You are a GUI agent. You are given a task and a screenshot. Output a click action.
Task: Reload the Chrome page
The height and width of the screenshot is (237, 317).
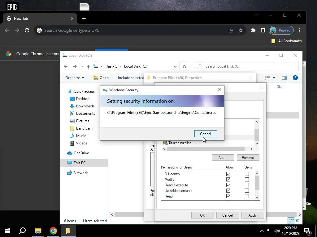(x=27, y=31)
